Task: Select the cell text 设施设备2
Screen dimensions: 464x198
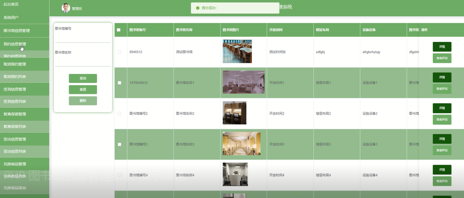Action: (370, 113)
